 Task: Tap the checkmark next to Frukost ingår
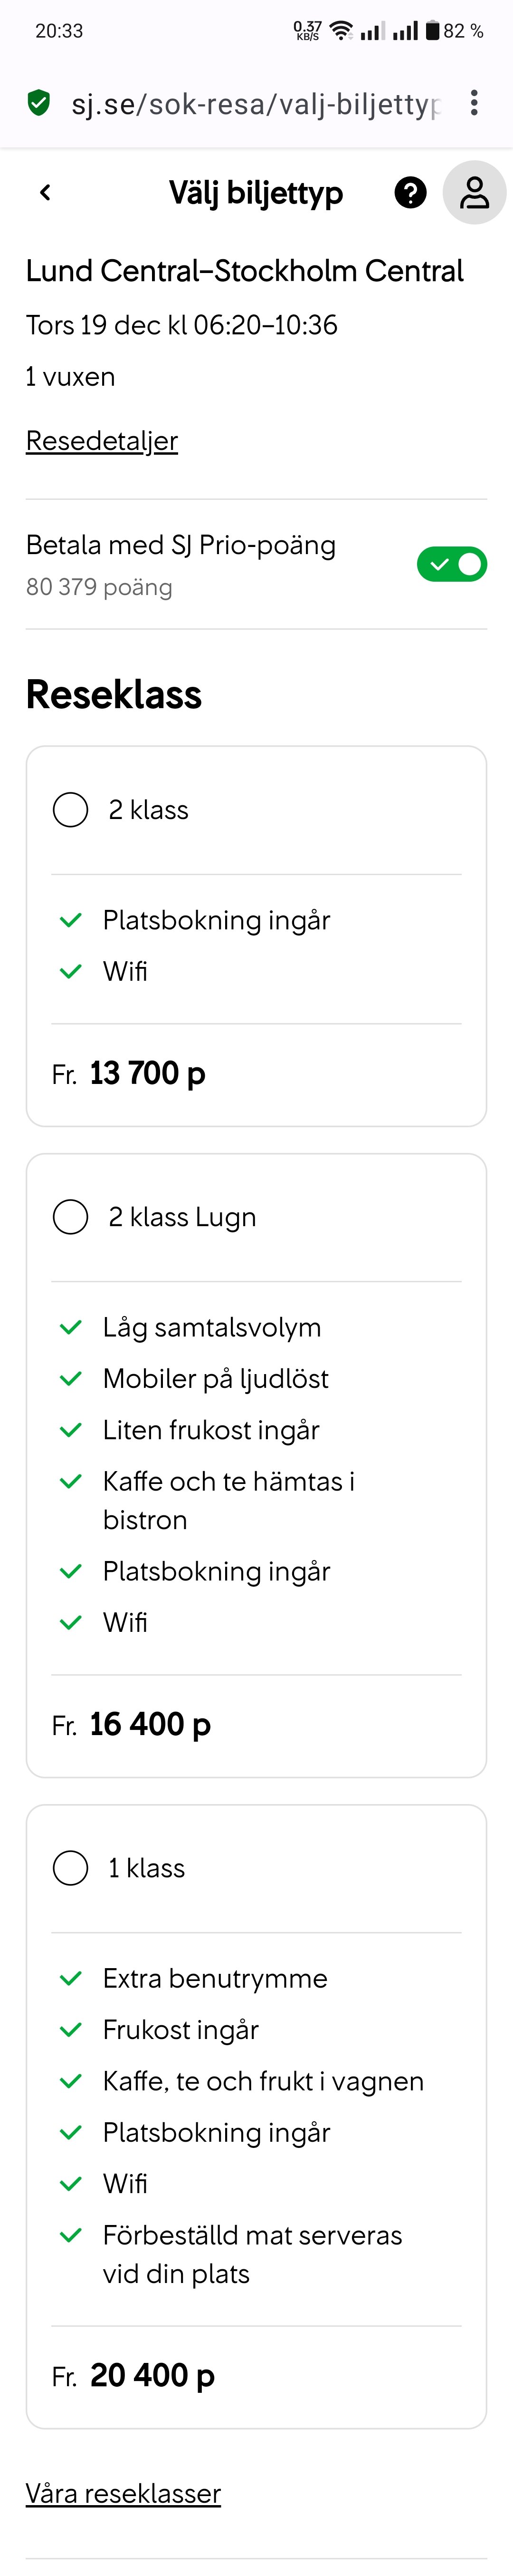(x=69, y=2029)
